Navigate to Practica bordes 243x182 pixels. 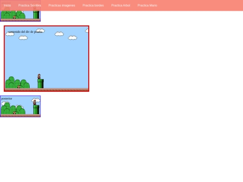pos(93,5)
